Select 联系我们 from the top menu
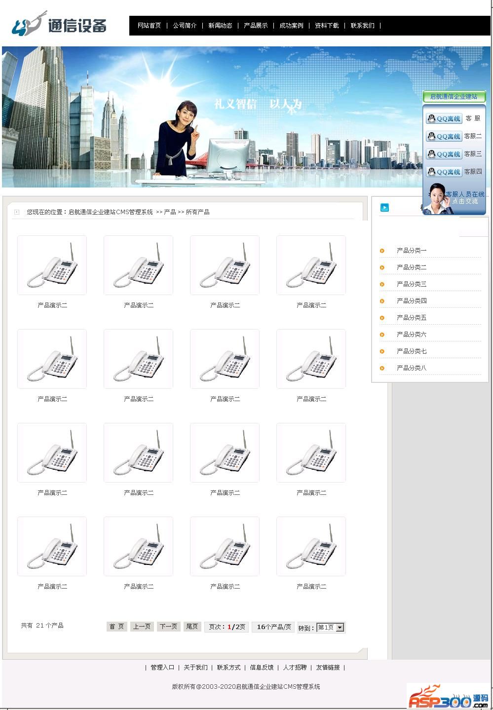This screenshot has height=710, width=493. coord(362,26)
